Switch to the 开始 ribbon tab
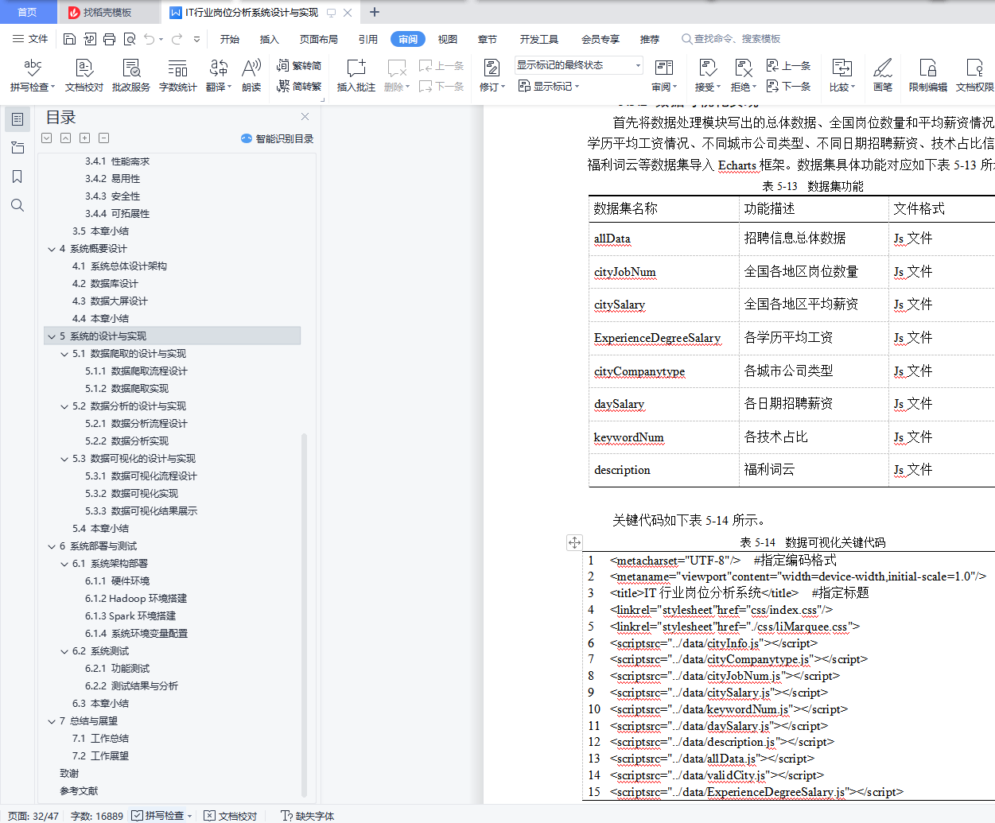Viewport: 995px width, 823px height. click(x=230, y=39)
